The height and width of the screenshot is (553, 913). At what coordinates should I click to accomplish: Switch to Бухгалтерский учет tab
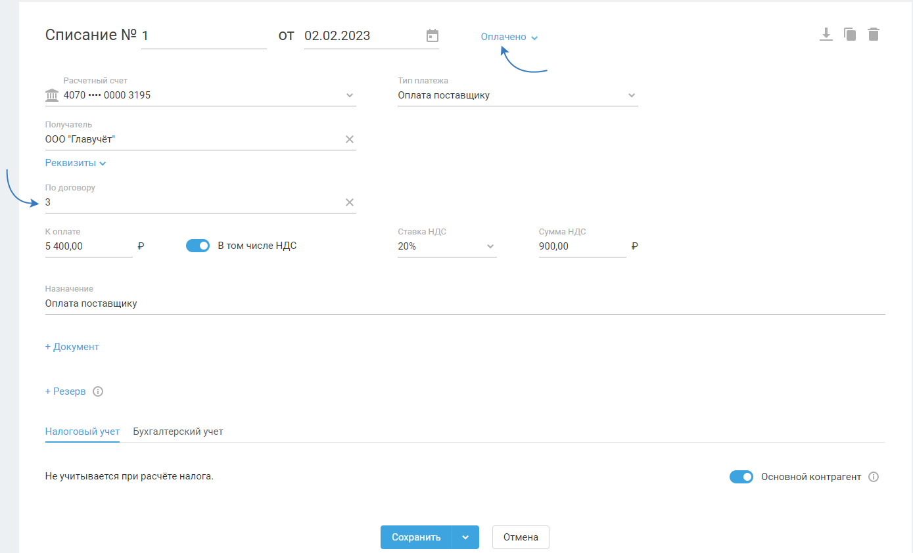178,431
